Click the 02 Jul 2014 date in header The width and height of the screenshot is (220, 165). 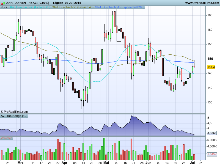(73, 3)
